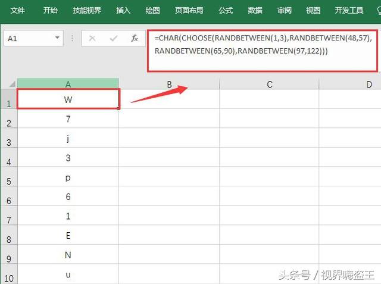Click cell A1 containing W
This screenshot has width=381, height=284.
[x=68, y=99]
